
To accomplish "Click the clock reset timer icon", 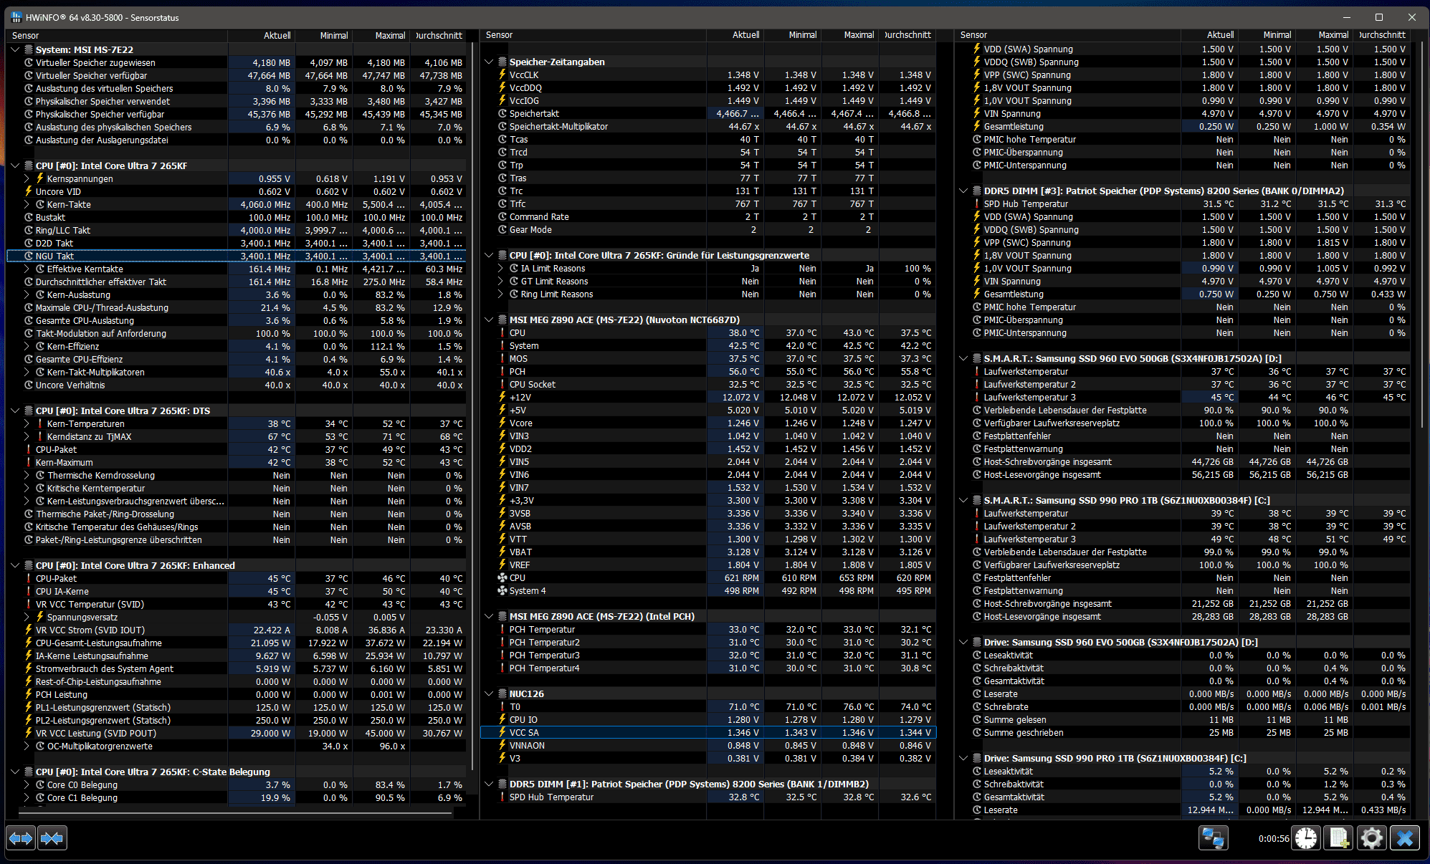I will [1305, 837].
